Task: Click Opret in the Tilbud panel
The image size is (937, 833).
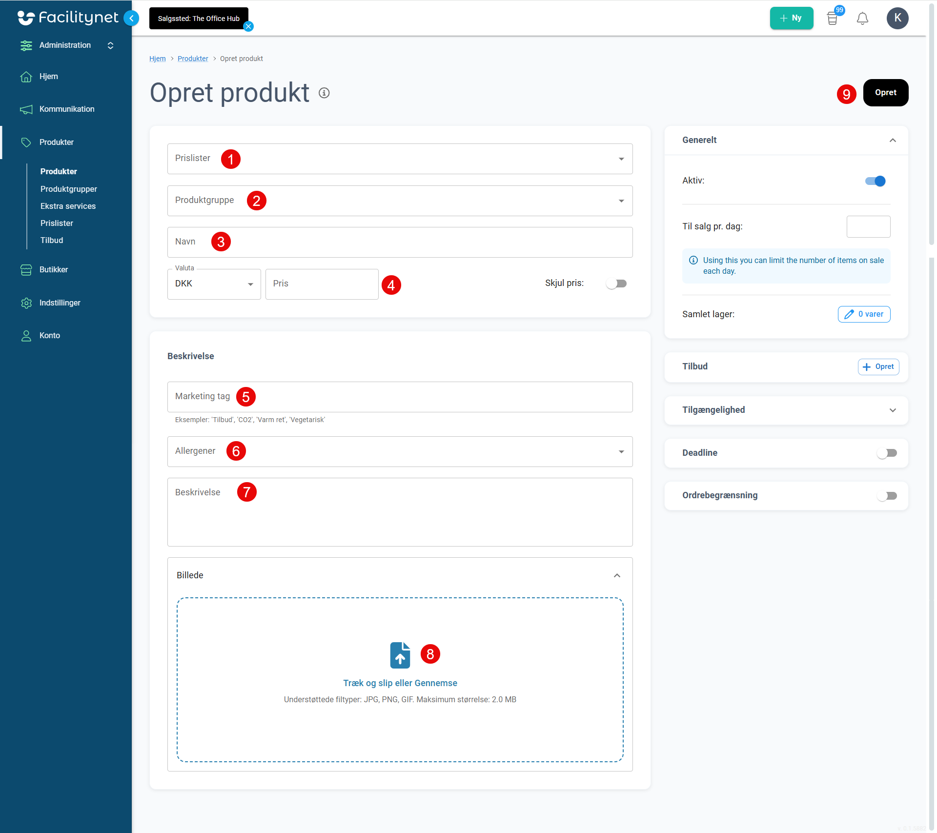Action: [878, 367]
